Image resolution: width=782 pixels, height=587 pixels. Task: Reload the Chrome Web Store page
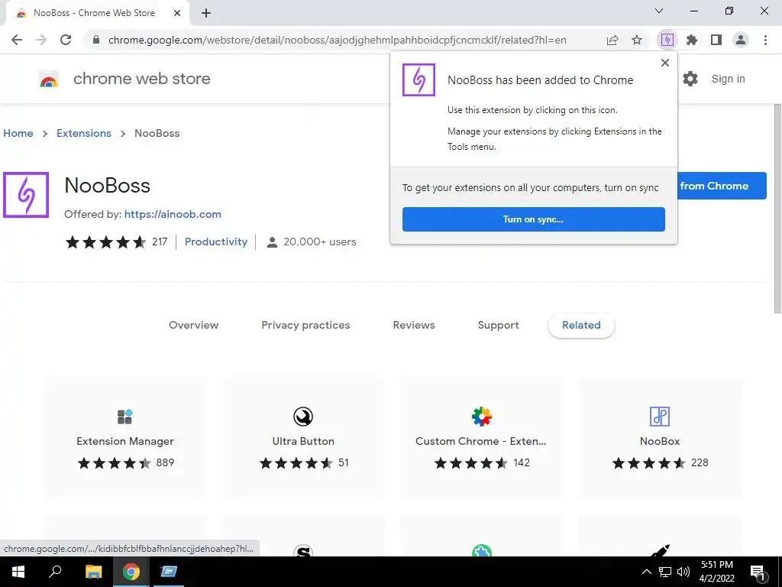[66, 40]
